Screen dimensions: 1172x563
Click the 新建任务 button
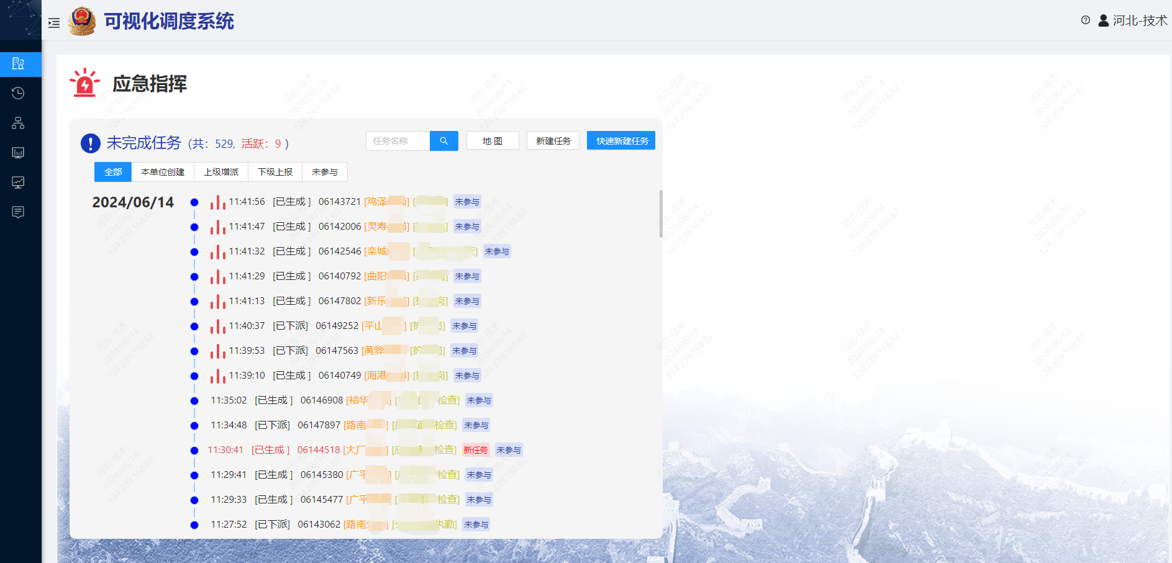(553, 141)
